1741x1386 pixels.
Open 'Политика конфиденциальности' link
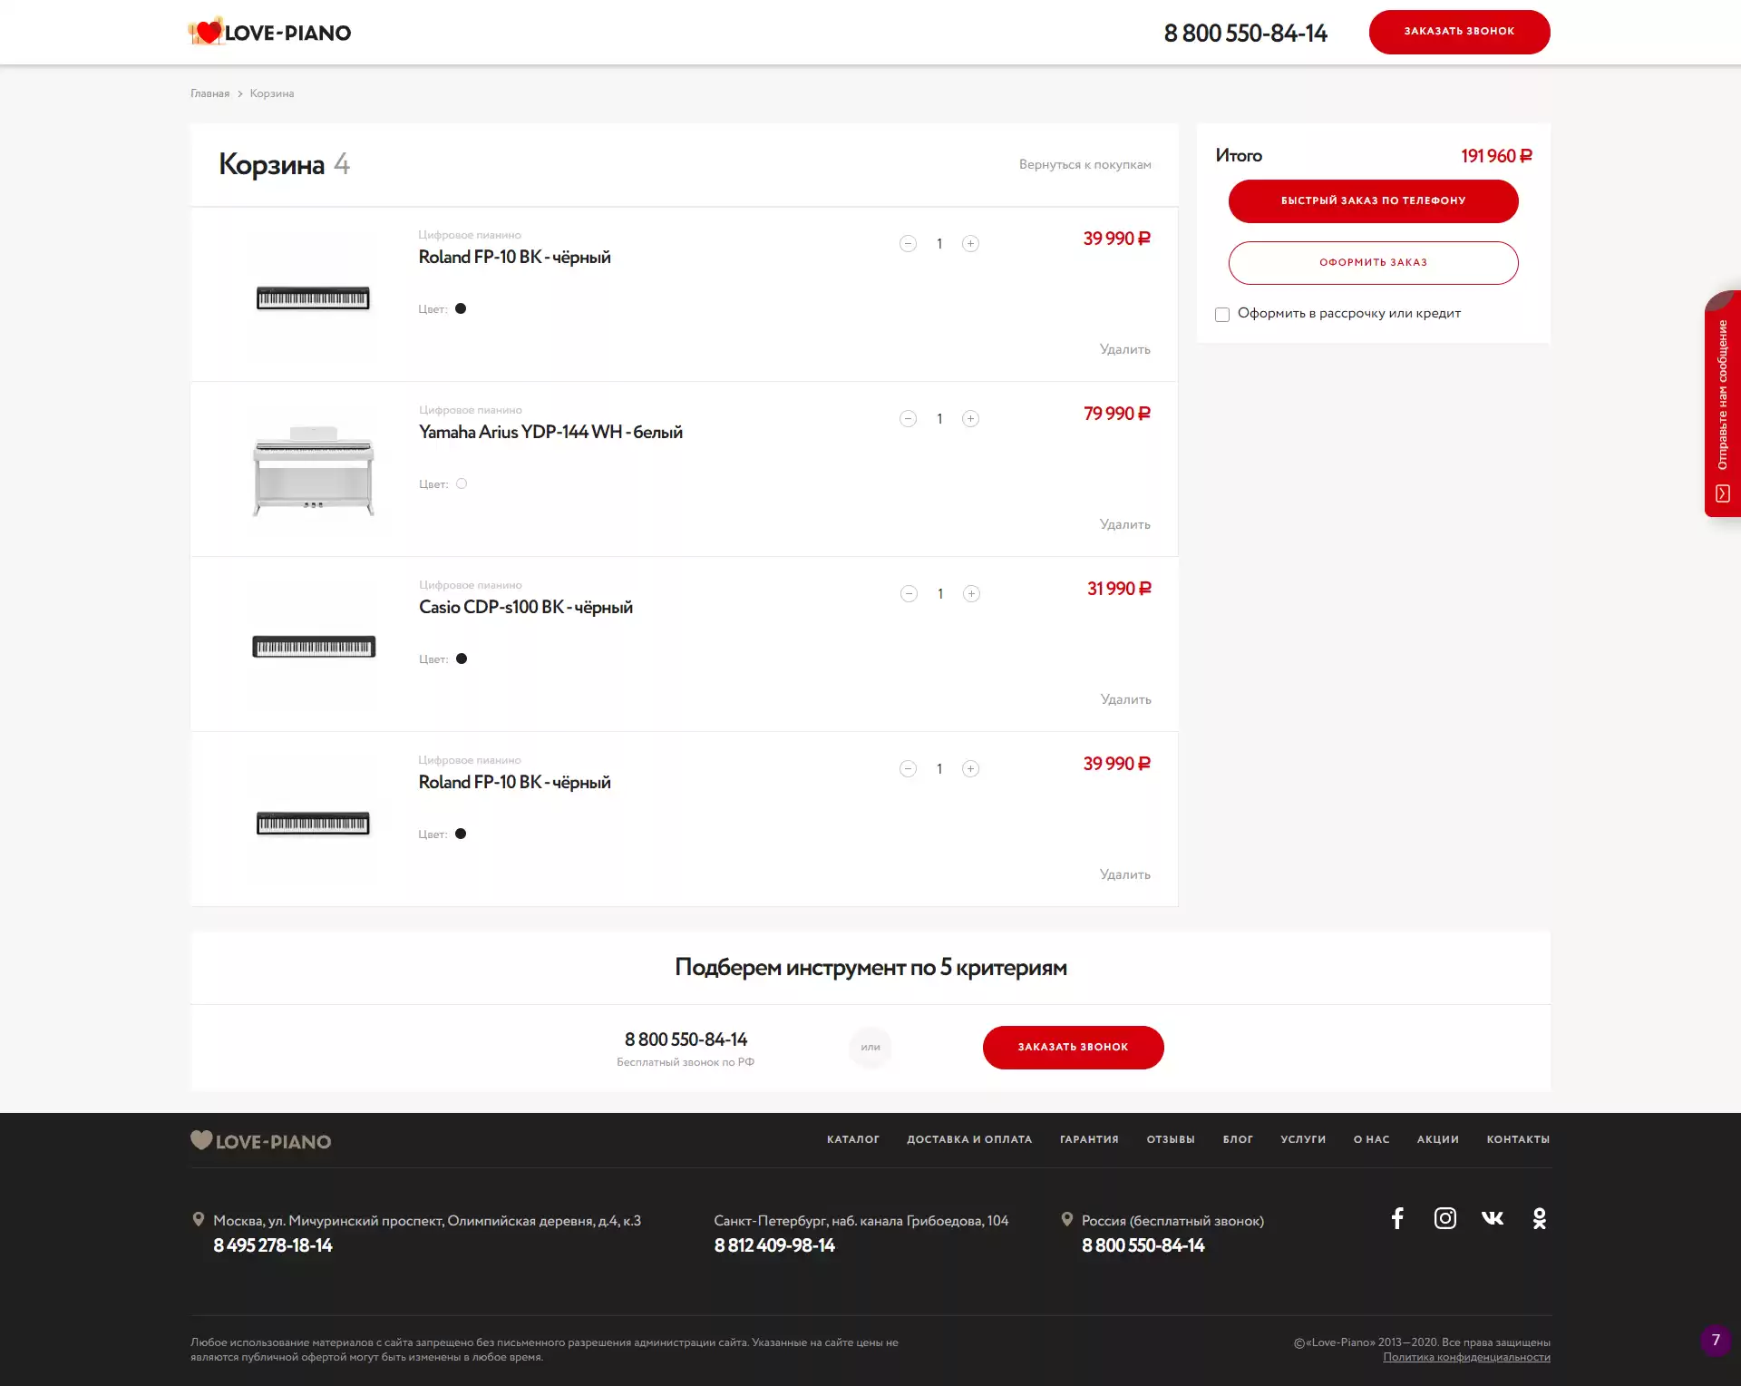pyautogui.click(x=1466, y=1357)
